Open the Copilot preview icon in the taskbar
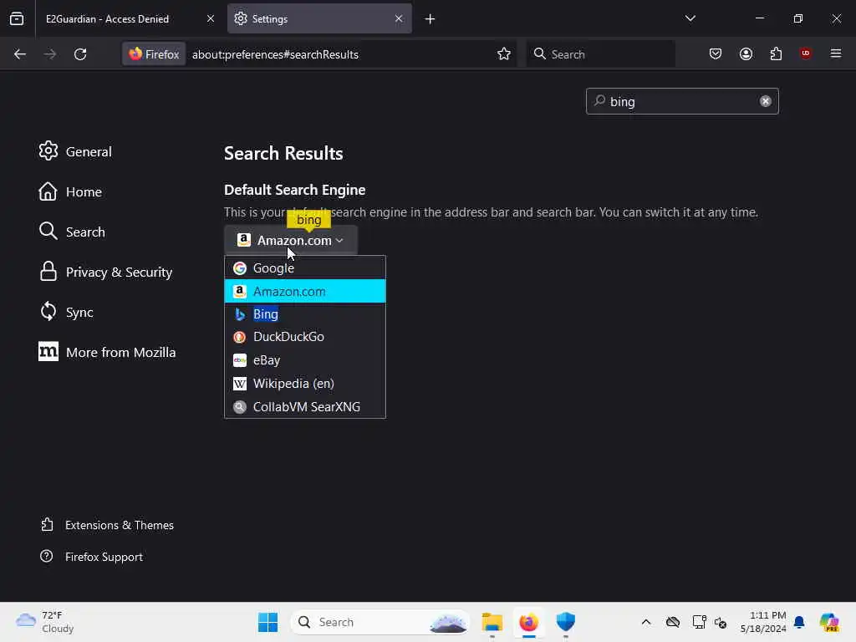Viewport: 856px width, 642px height. 829,622
